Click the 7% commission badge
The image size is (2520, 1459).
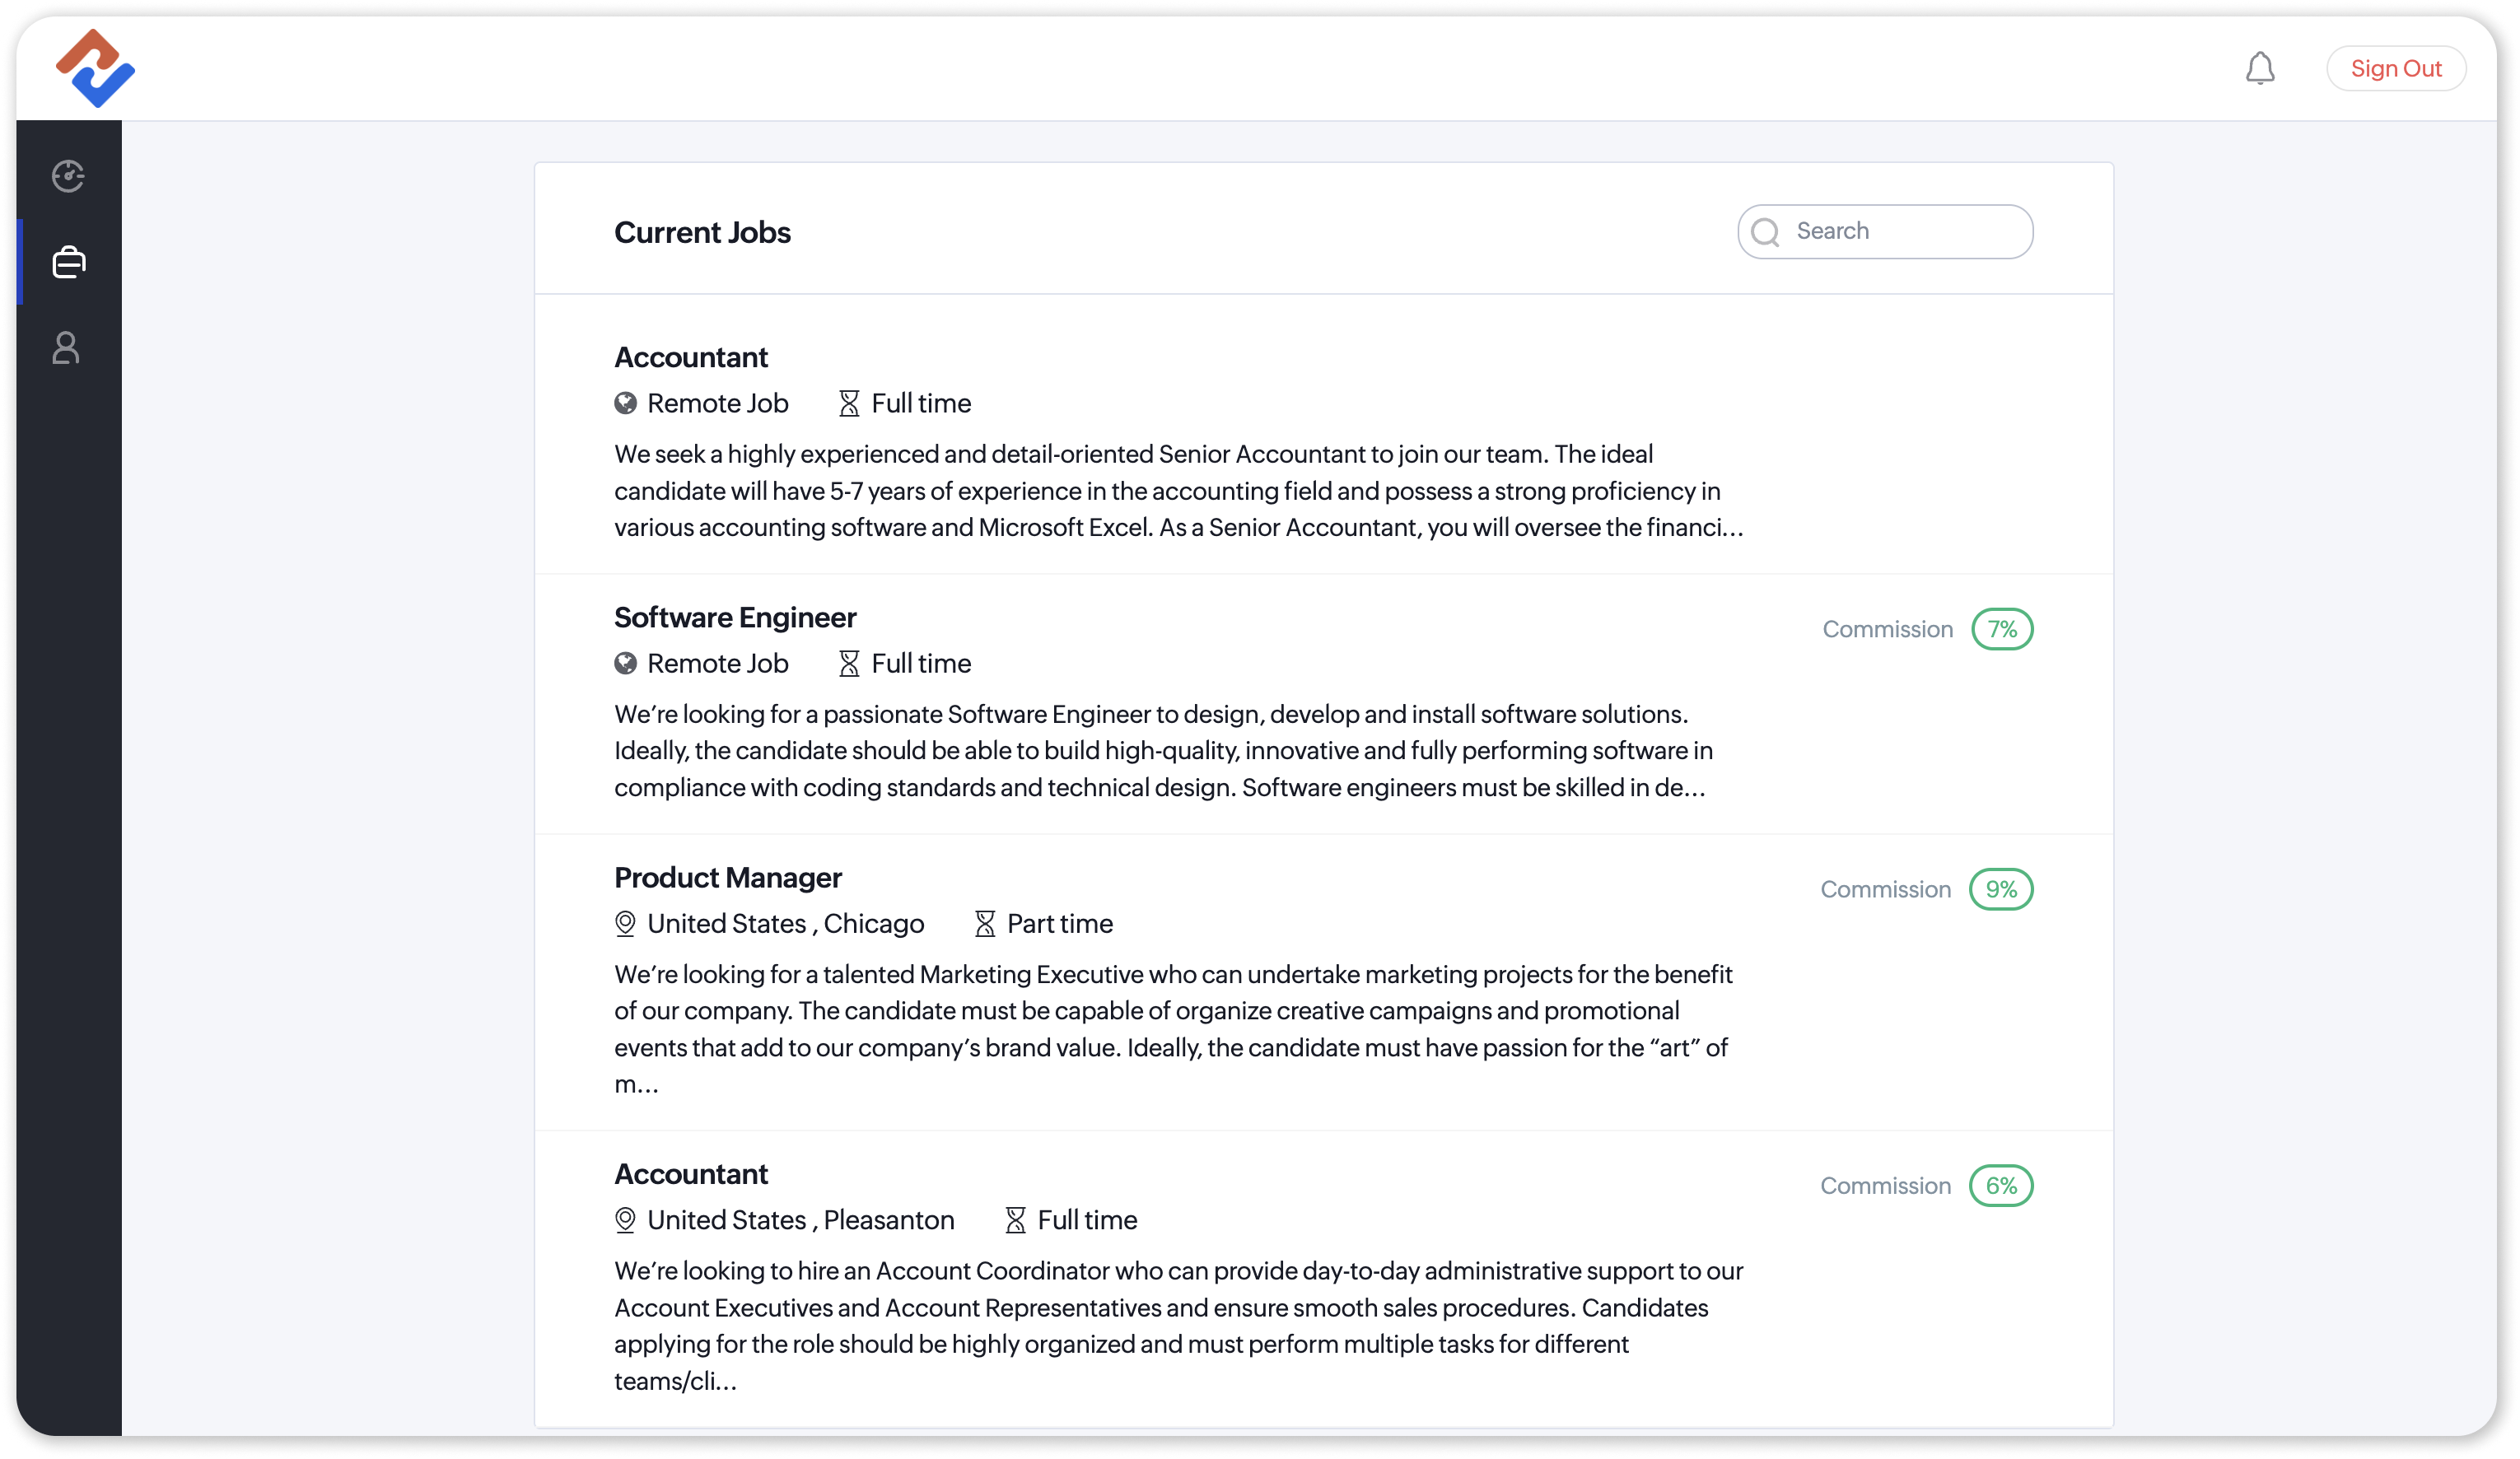[x=2001, y=629]
